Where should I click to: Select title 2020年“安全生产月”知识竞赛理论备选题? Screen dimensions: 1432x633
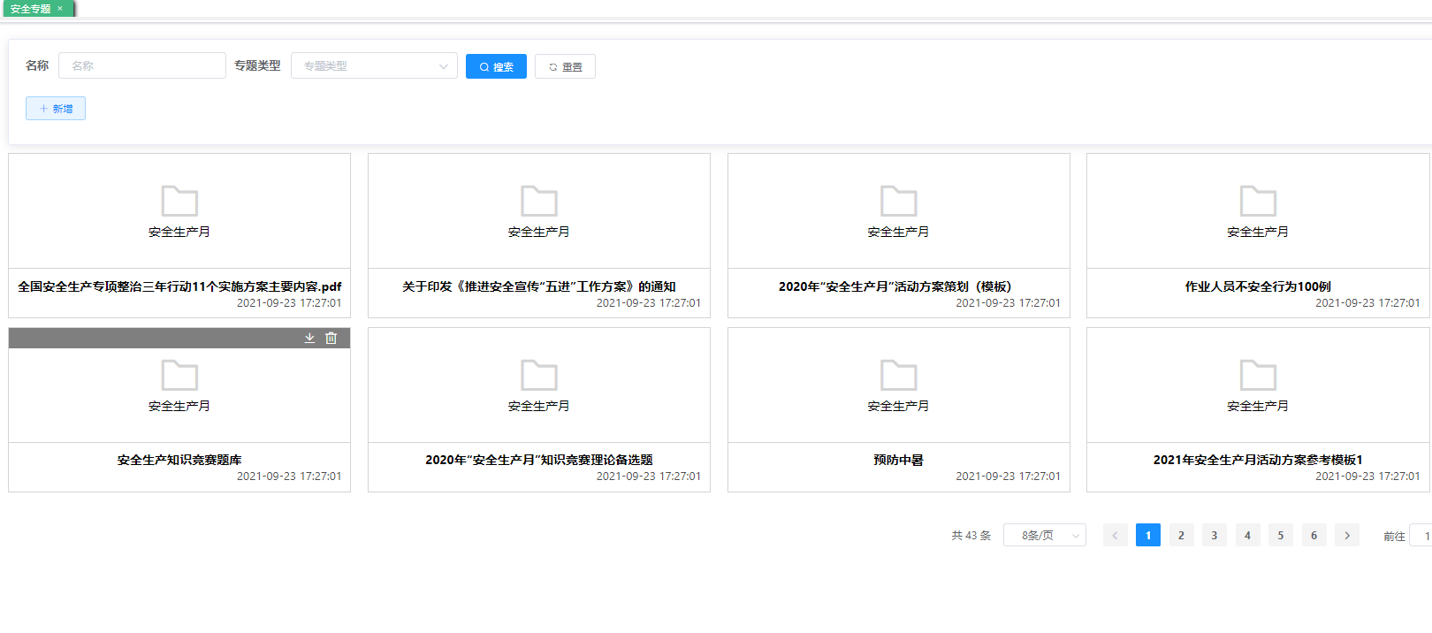pos(539,460)
